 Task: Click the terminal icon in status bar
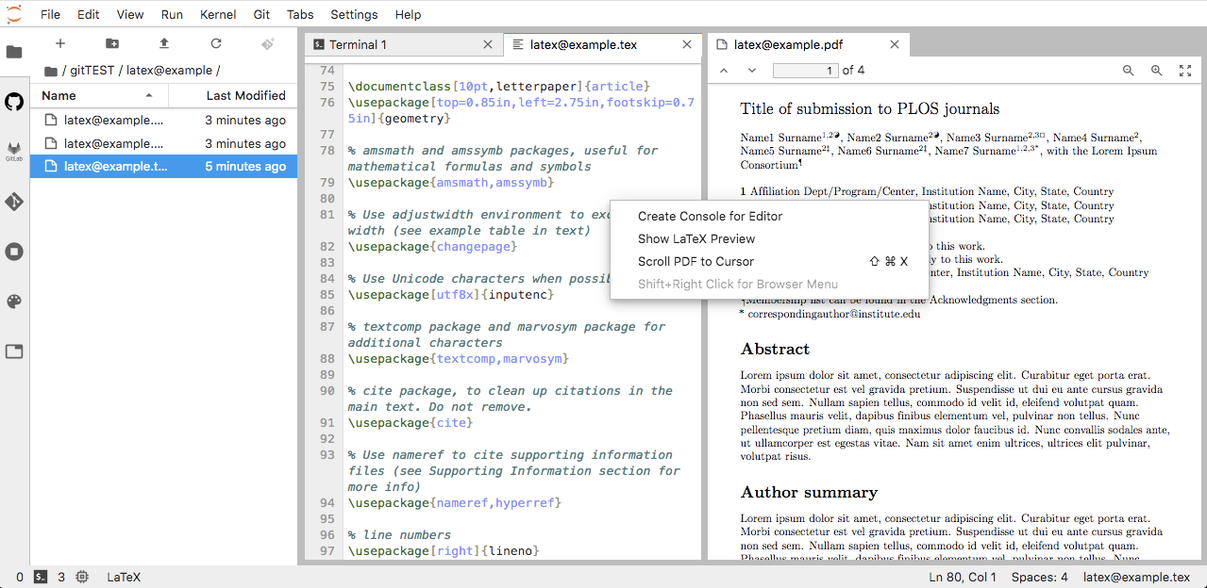click(41, 577)
